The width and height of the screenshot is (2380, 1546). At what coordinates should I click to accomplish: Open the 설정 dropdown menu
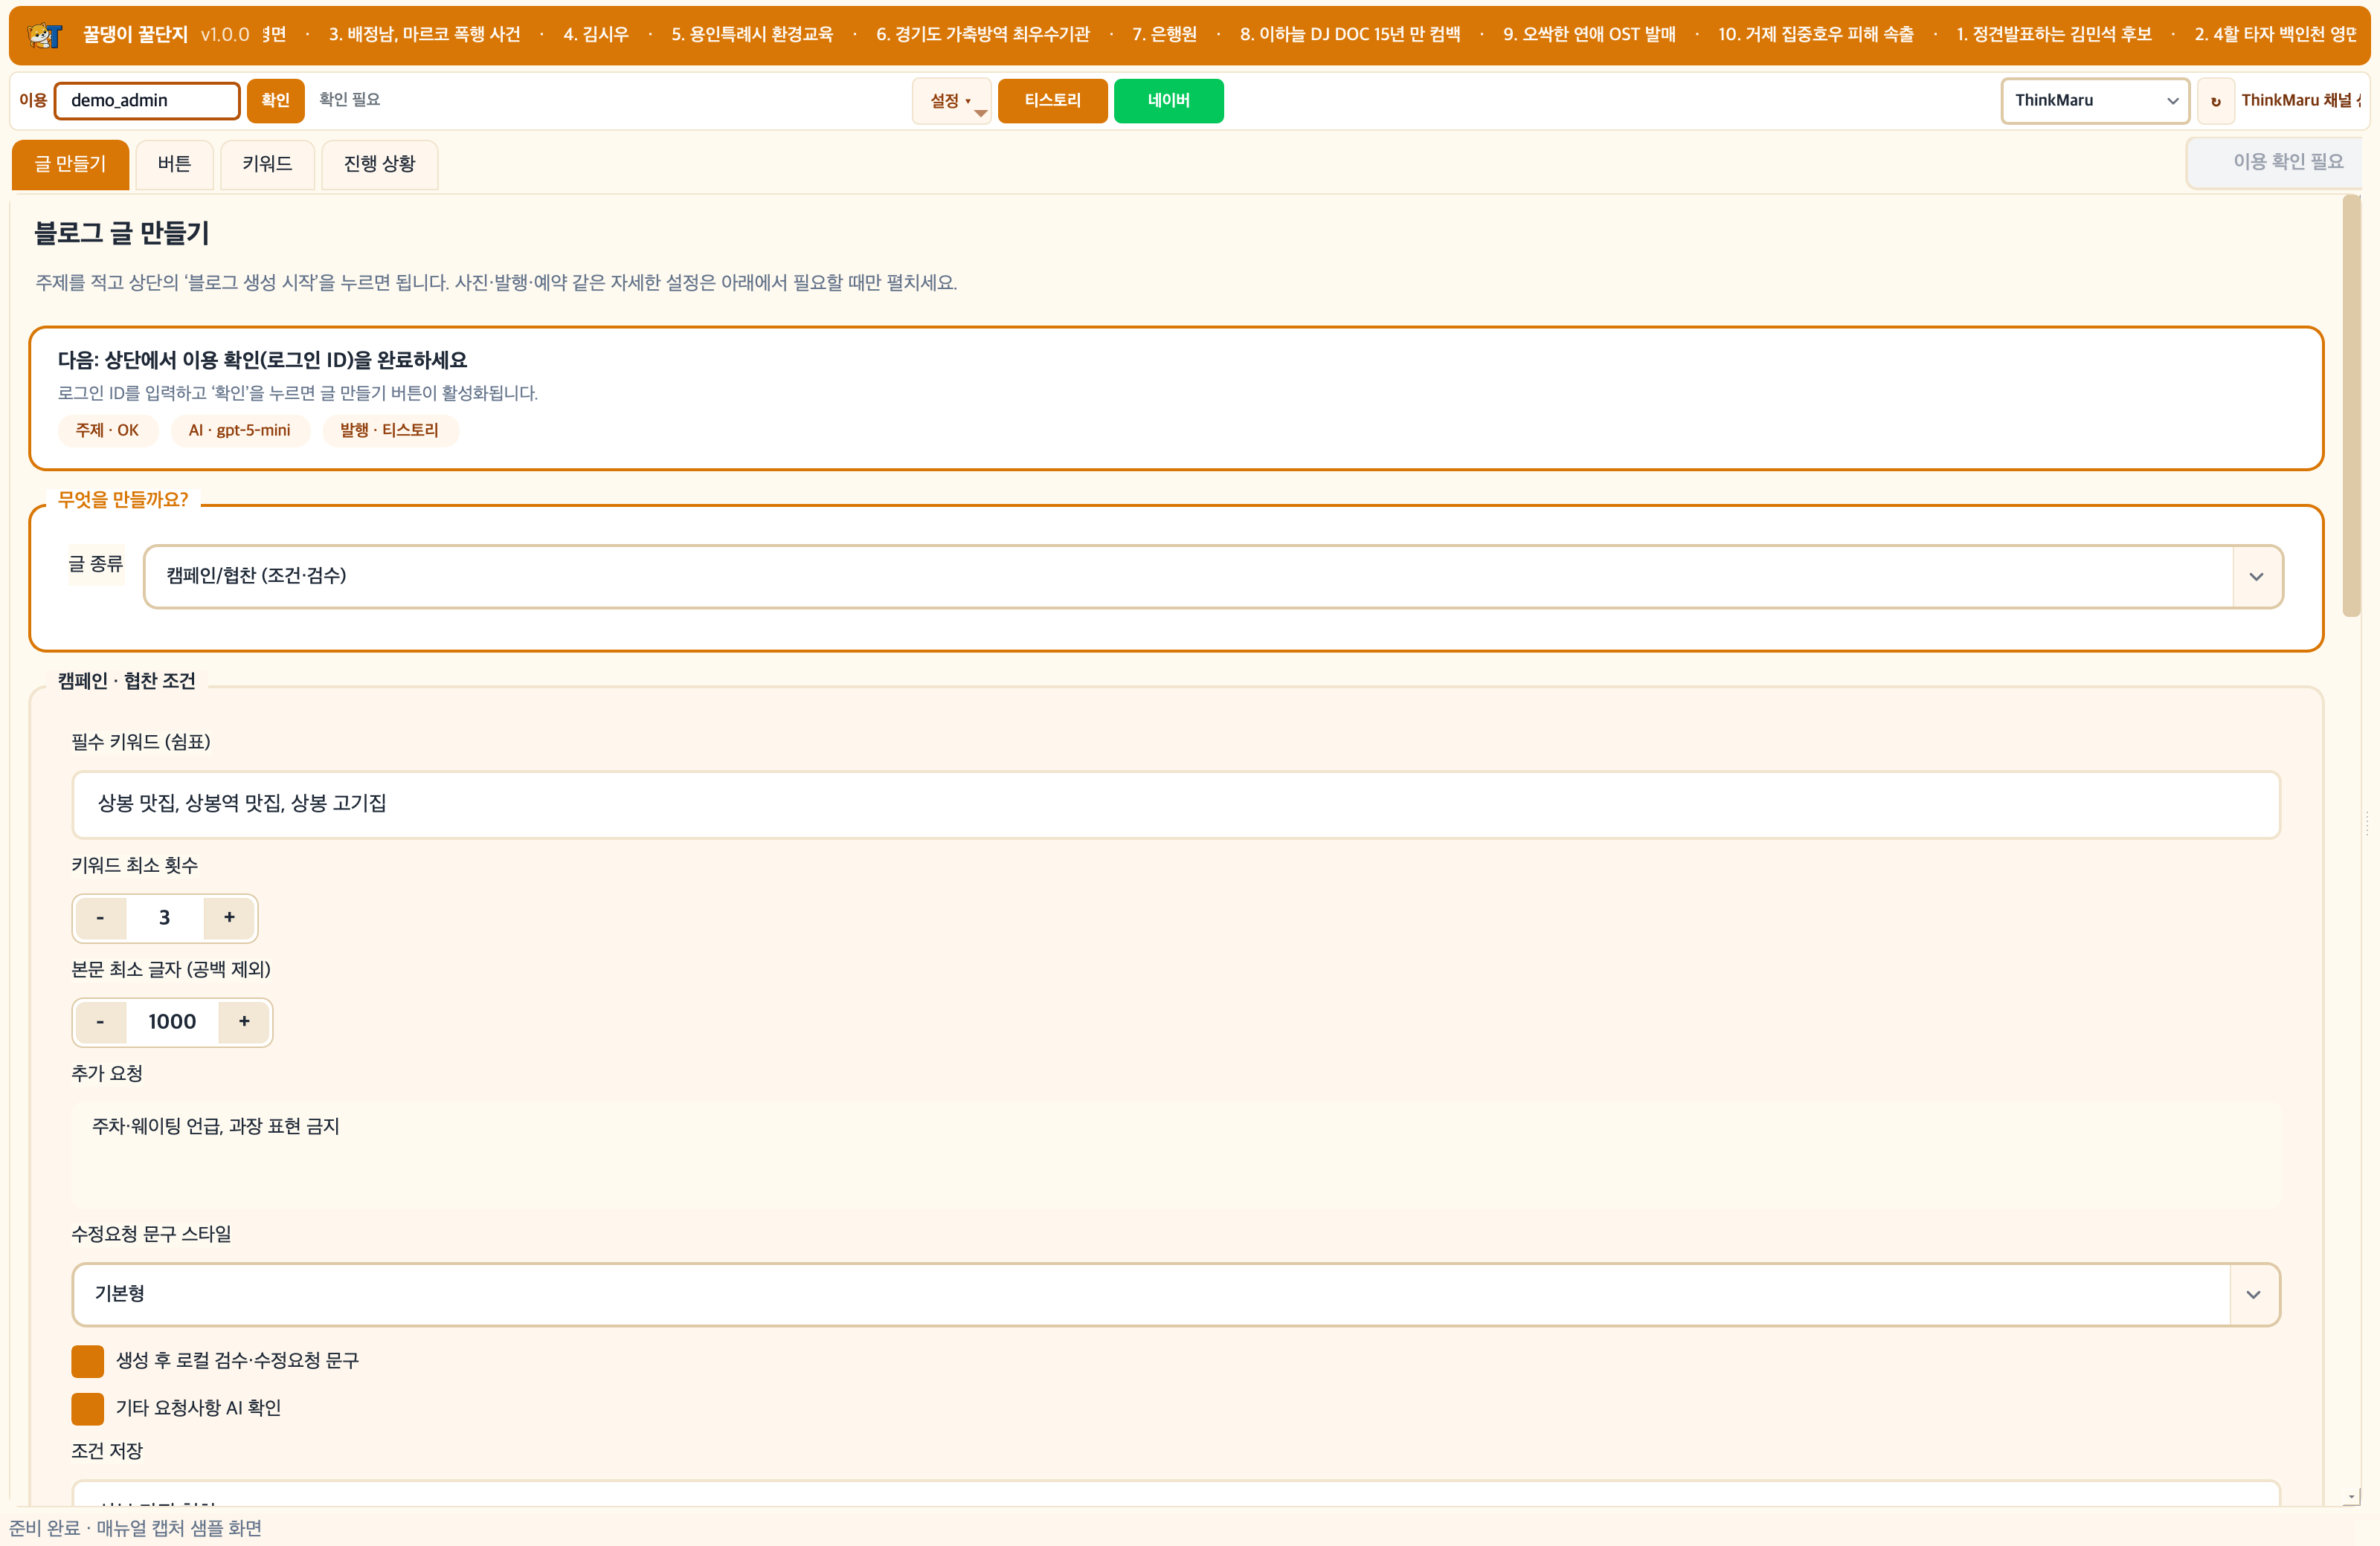951,101
